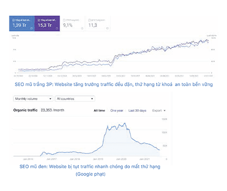
Task: Click the 1,39 Tr metric card
Action: tap(22, 24)
